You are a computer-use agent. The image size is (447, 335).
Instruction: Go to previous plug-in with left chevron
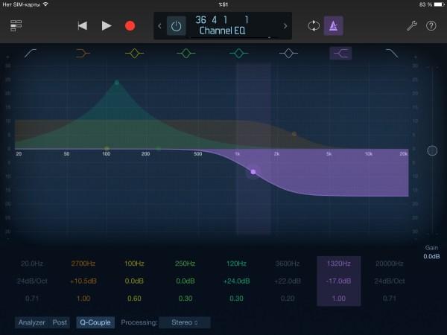pyautogui.click(x=159, y=26)
